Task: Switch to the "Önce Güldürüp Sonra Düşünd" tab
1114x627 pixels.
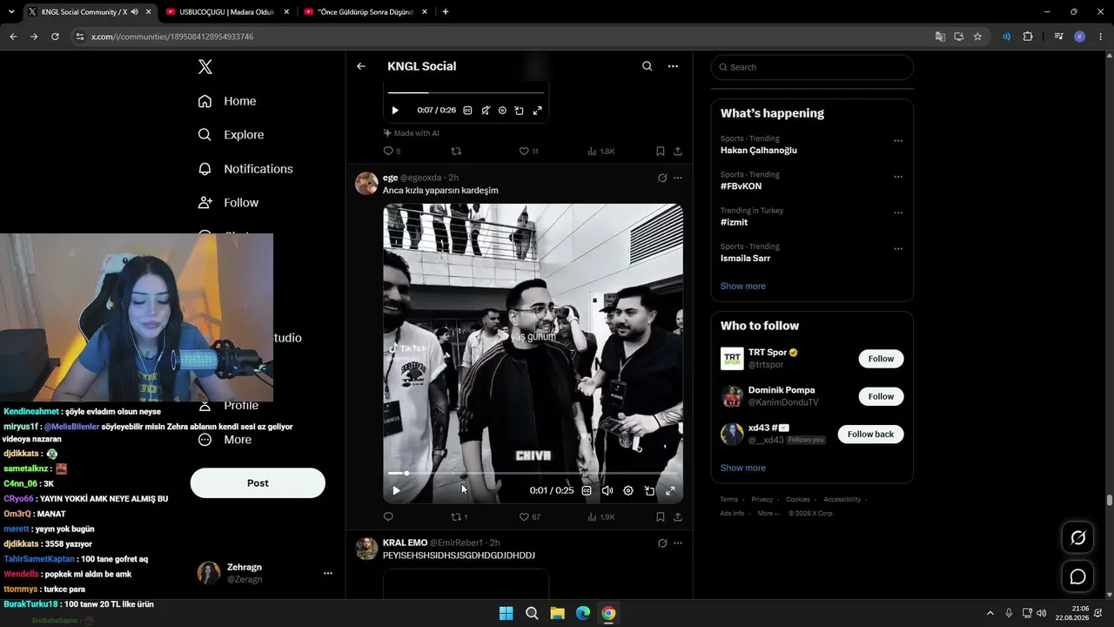Action: point(364,12)
